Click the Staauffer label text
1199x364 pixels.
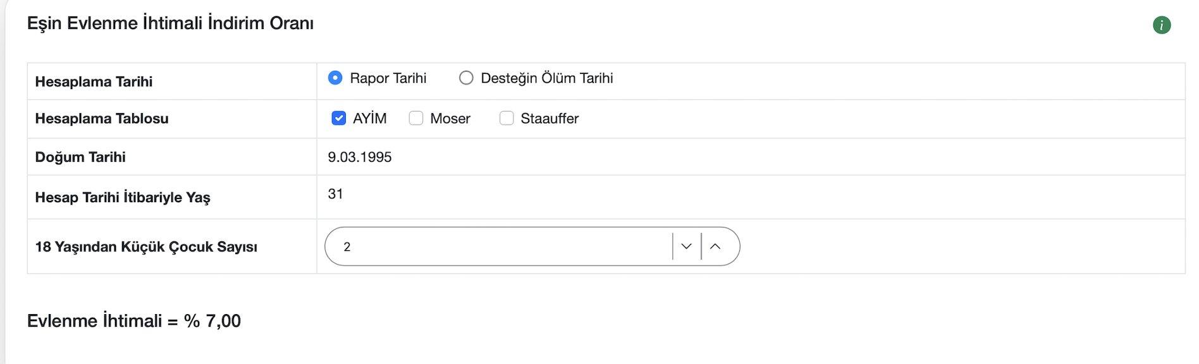[x=550, y=119]
